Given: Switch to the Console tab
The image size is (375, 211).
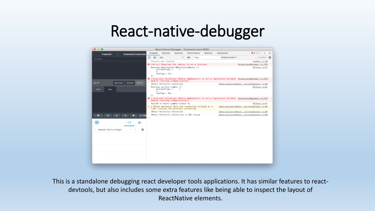Looking at the screenshot, I should point(153,53).
